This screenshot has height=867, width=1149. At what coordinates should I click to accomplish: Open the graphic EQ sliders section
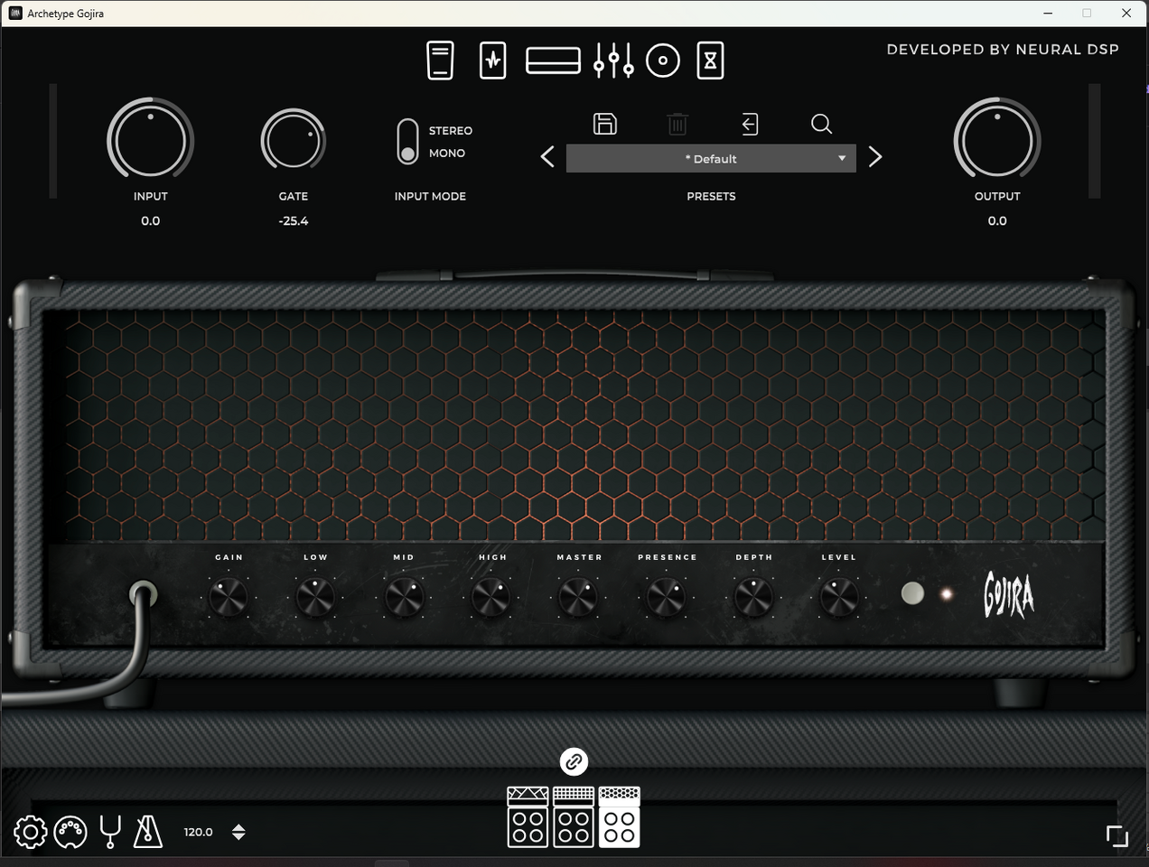[x=613, y=61]
